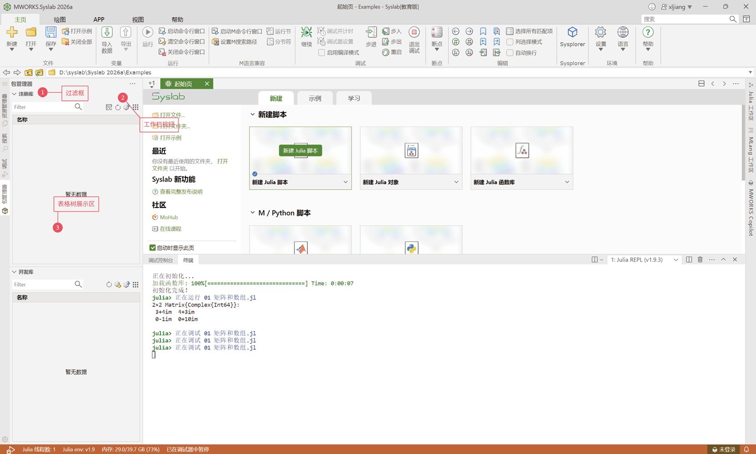Collapse the 新建脚本 group
This screenshot has width=756, height=454.
coord(253,115)
